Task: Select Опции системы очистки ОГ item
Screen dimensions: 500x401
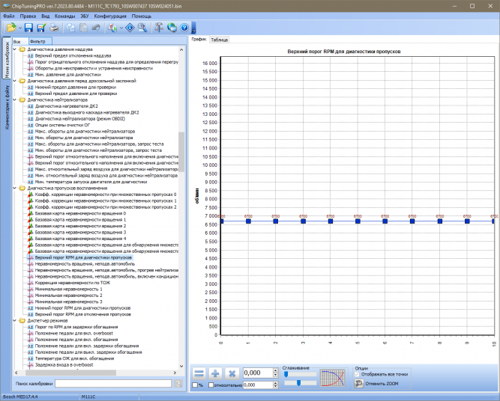Action: coord(62,125)
